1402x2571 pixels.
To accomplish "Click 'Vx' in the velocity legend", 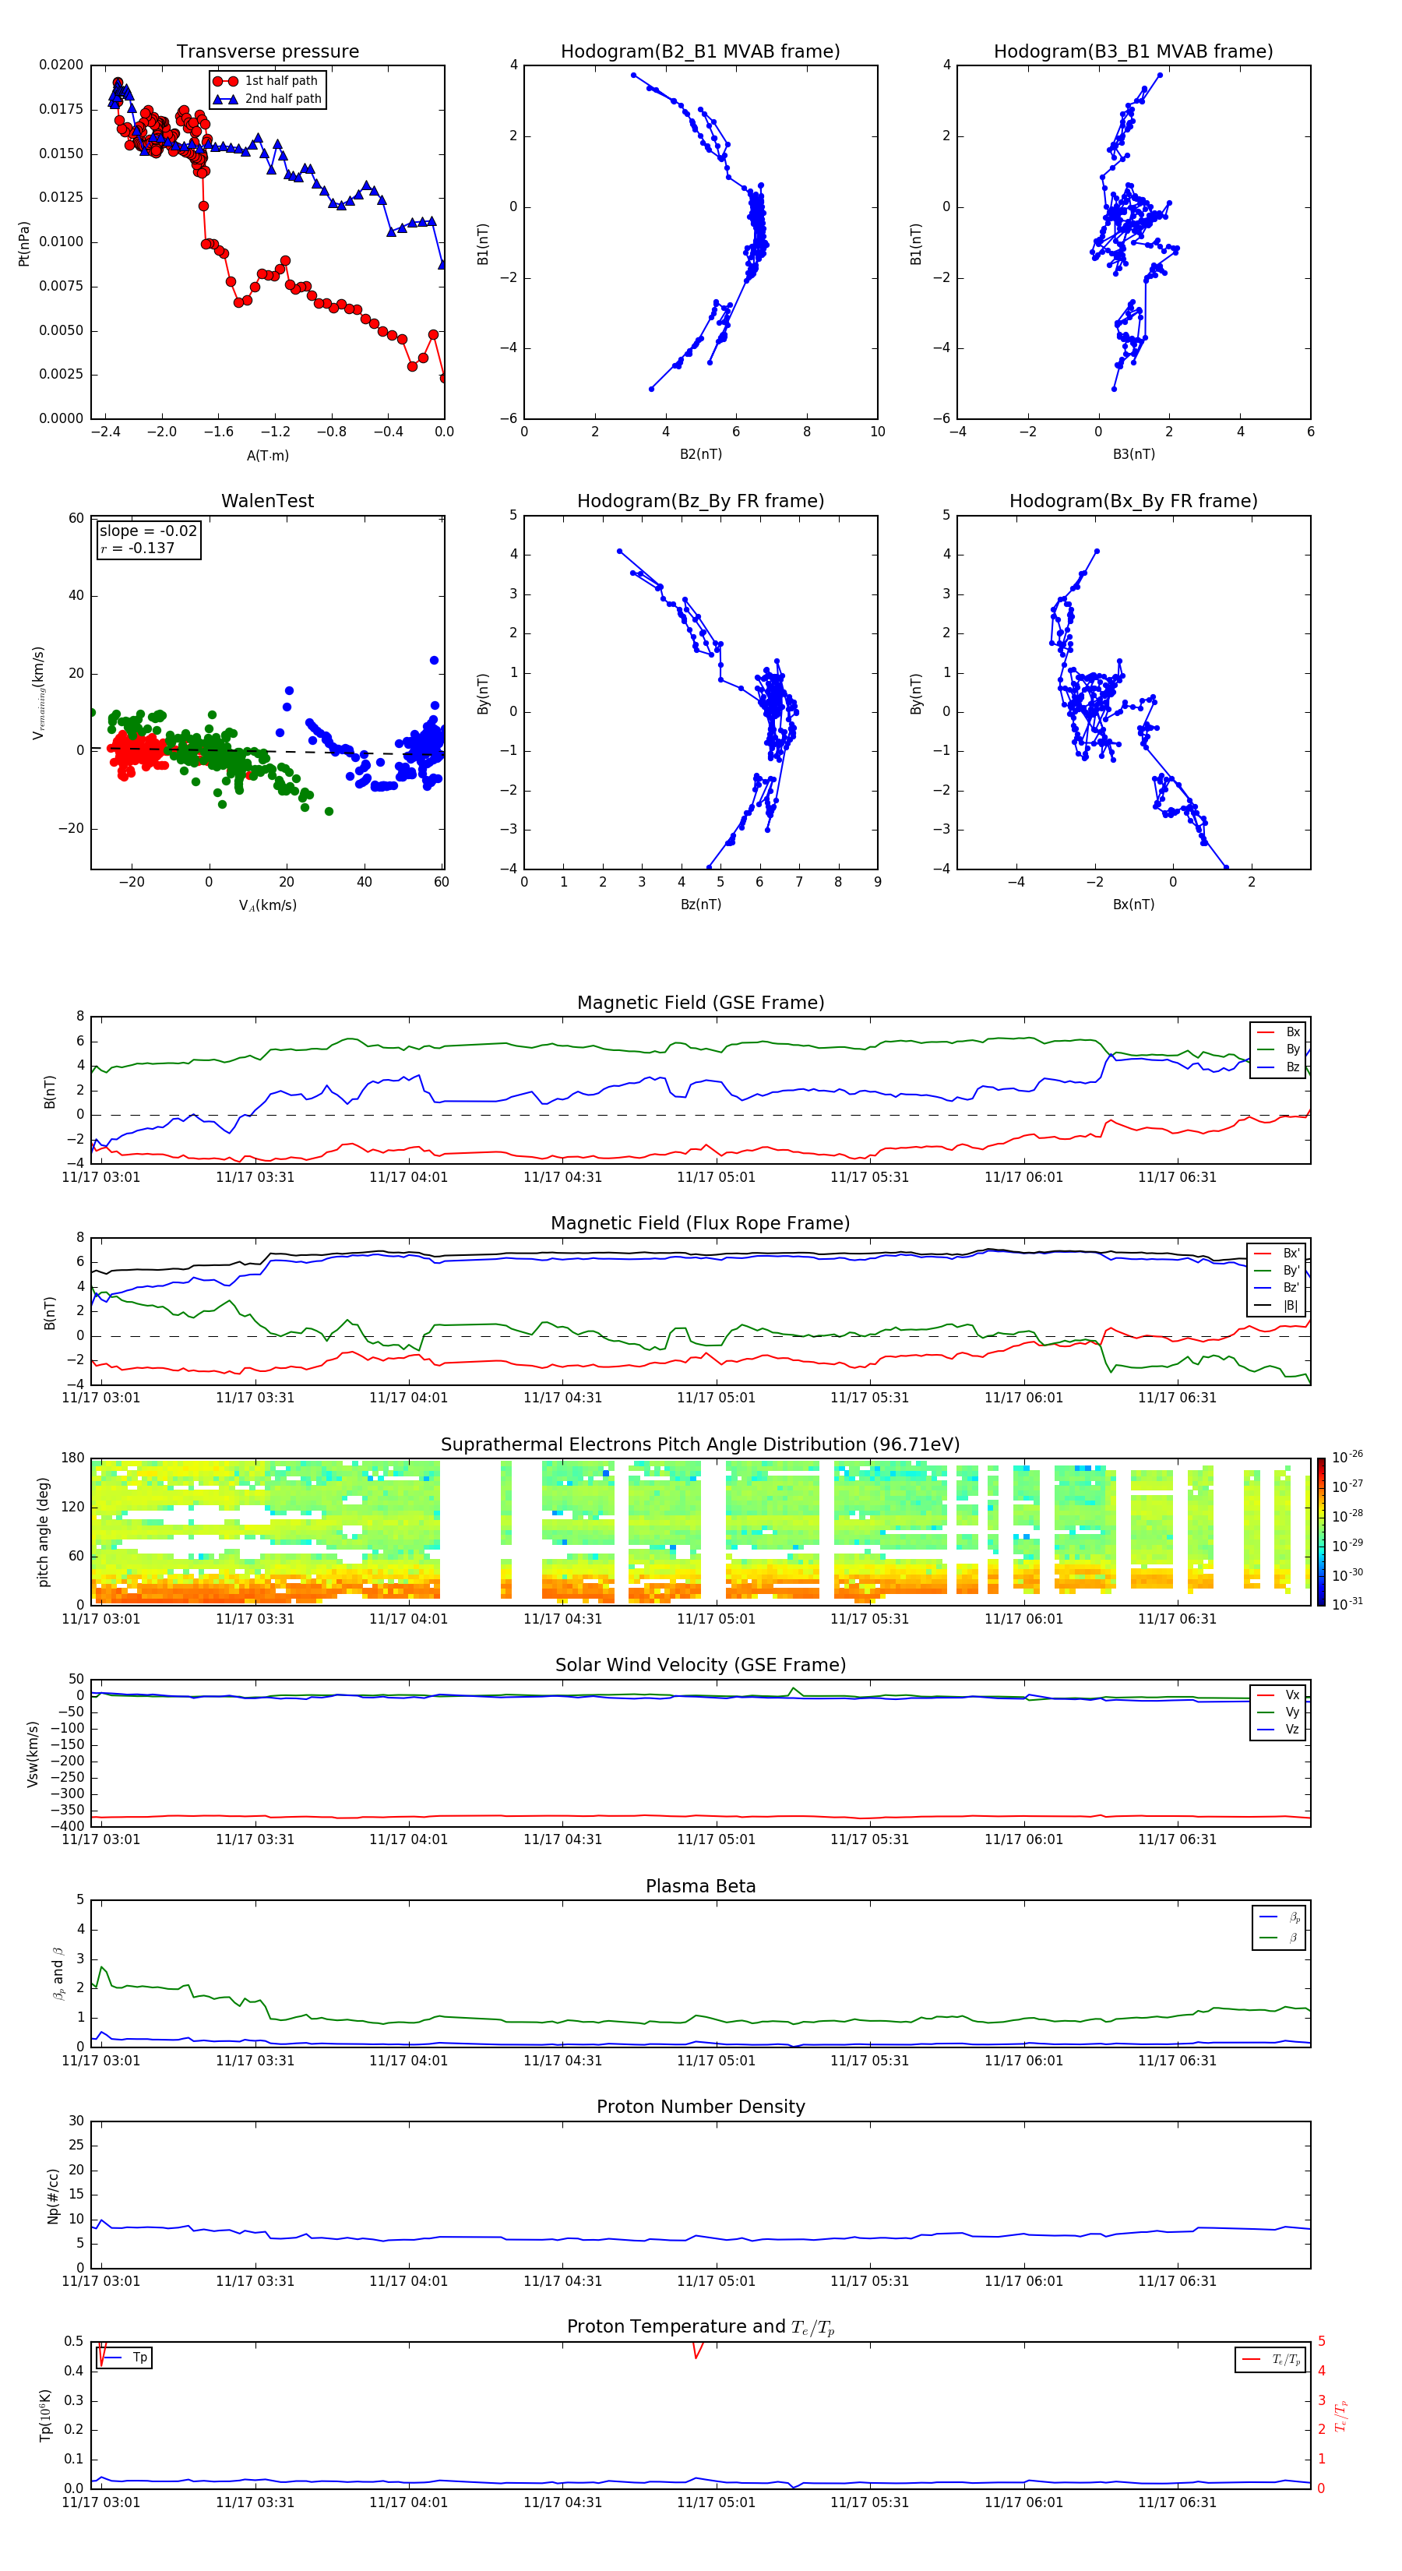I will tap(1279, 1695).
